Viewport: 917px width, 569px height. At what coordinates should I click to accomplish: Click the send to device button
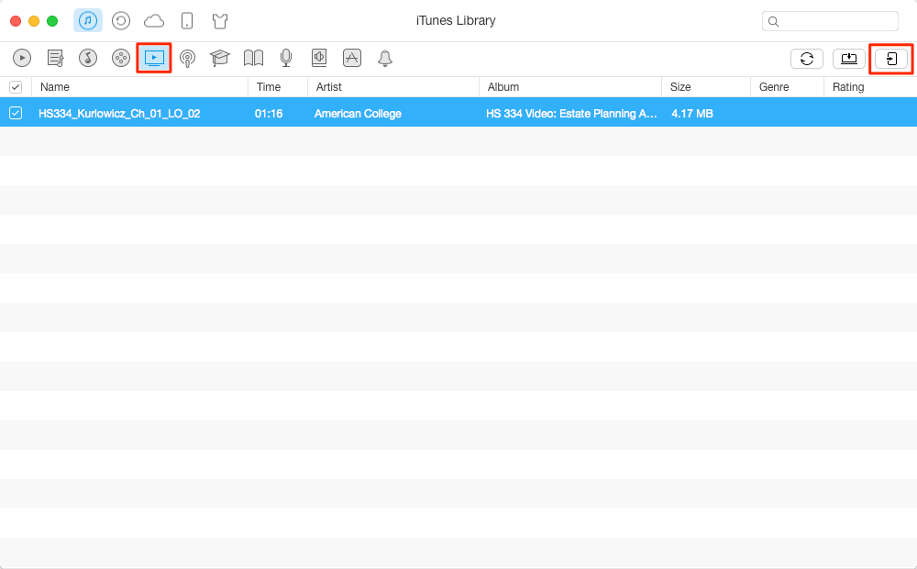tap(891, 59)
